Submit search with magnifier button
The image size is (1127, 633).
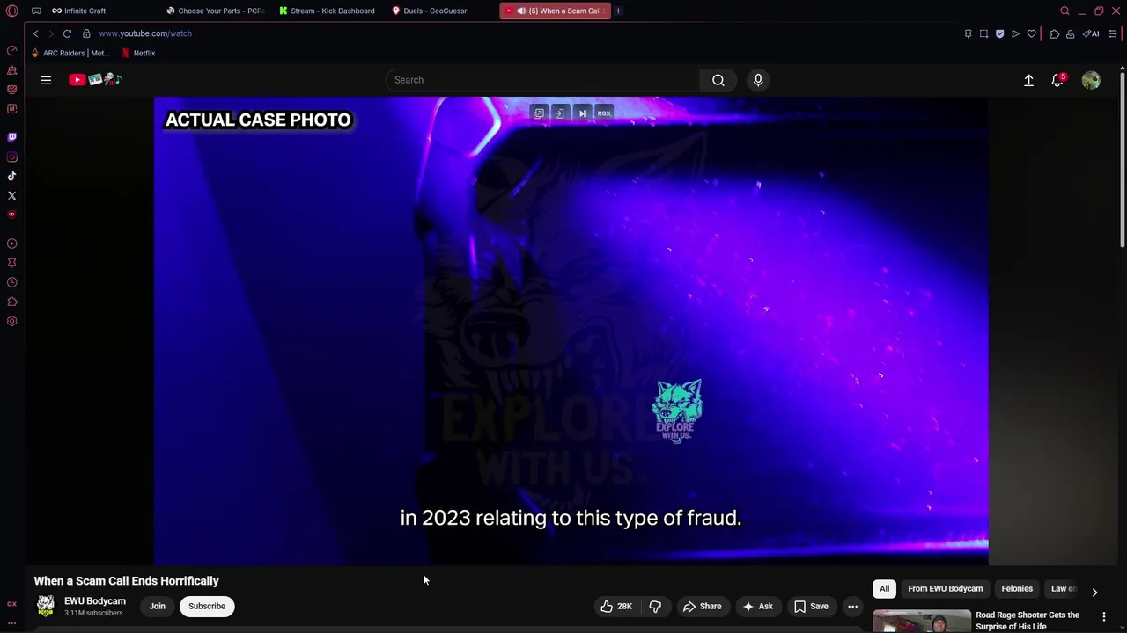[x=718, y=80]
